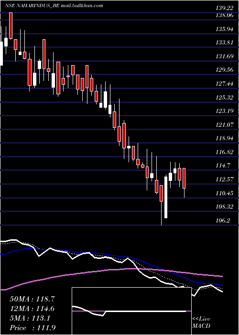Click the 135.94 price axis label
This screenshot has width=239, height=335.
225,29
